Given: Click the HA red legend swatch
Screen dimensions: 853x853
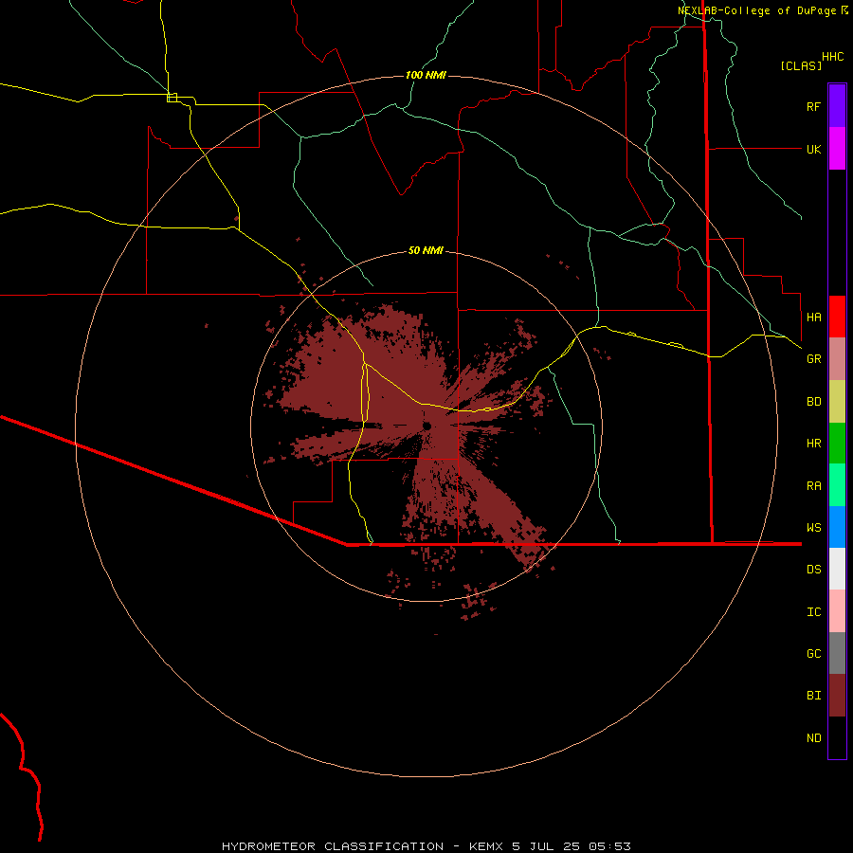Looking at the screenshot, I should pyautogui.click(x=837, y=317).
